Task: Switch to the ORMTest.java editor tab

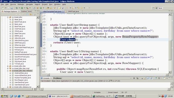Action: [x=73, y=11]
